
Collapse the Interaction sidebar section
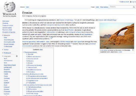[x=3, y=35]
